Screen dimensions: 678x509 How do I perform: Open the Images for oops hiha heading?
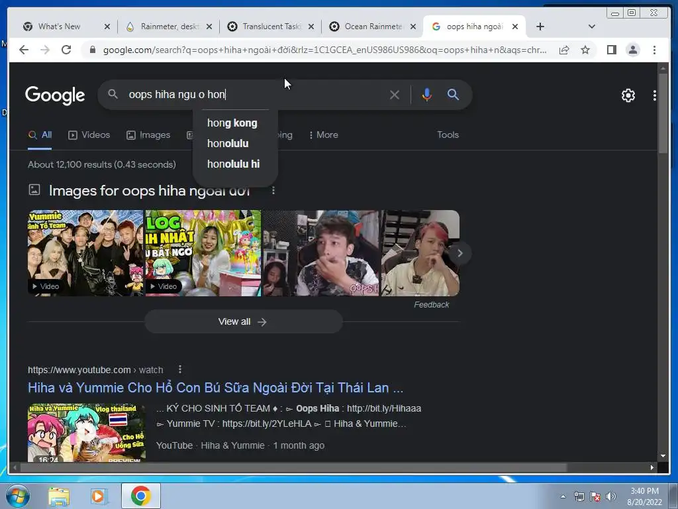point(149,190)
